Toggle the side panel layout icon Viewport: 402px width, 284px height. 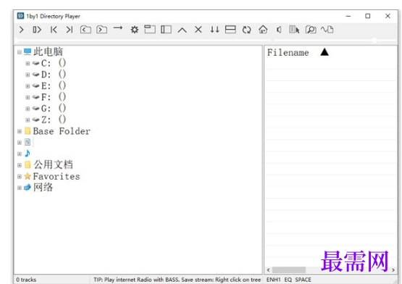point(166,30)
